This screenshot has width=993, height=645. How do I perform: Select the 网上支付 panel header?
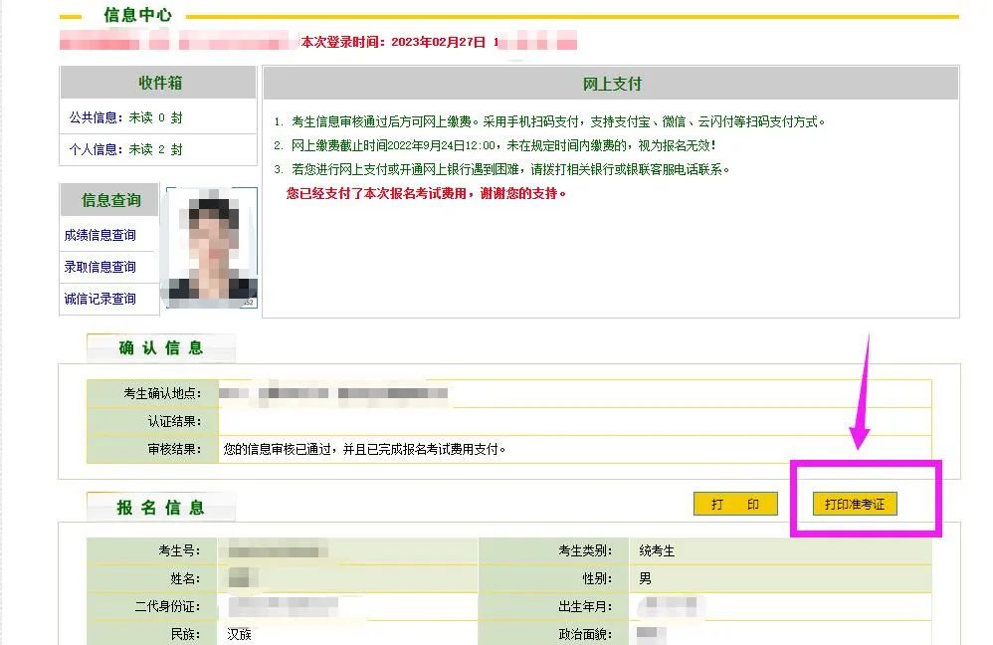(x=611, y=84)
